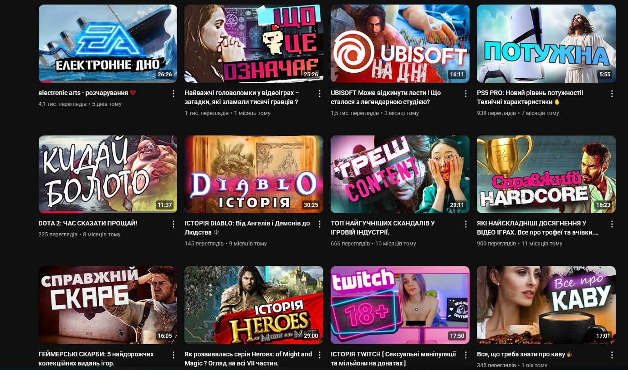
Task: Play the "СПРАВЖНІЙ СКАРБ" thumbnail
Action: 108,305
